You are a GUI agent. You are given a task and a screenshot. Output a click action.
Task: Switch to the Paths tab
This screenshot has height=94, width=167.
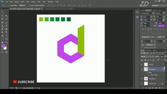[154, 50]
